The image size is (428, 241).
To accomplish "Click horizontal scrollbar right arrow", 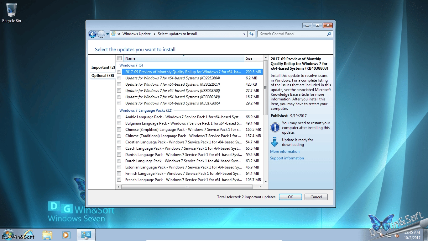I will click(260, 187).
